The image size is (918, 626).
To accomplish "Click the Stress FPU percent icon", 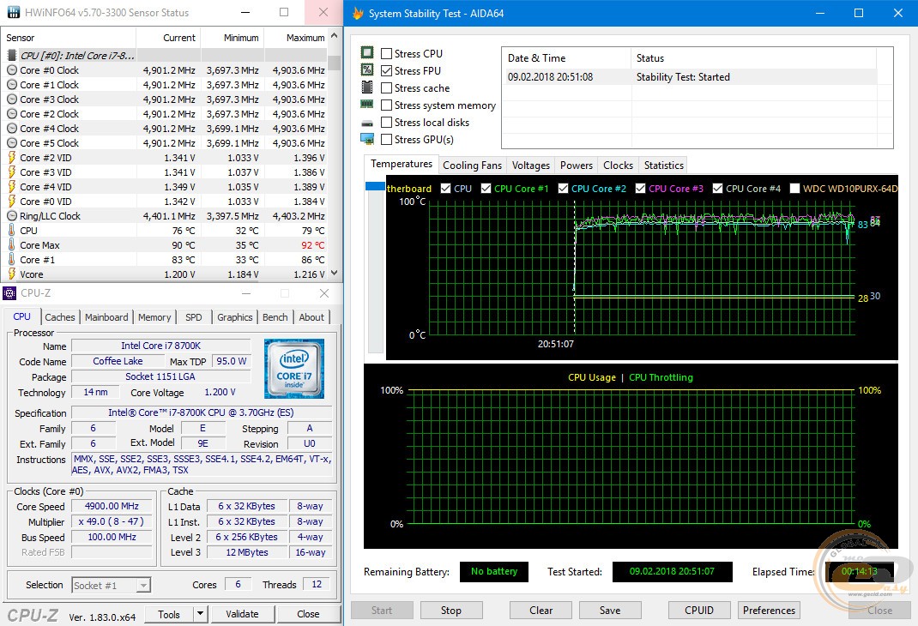I will pos(367,69).
